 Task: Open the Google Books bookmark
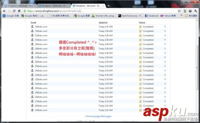pyautogui.click(x=82, y=16)
